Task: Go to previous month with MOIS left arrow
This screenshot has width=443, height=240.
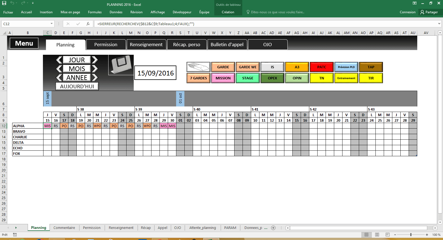Action: 59,69
